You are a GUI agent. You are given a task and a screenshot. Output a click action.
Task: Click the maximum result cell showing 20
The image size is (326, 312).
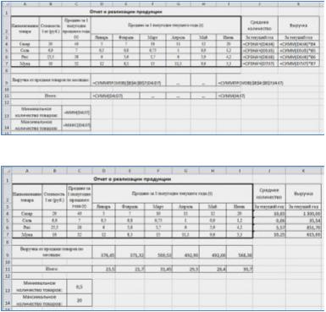pyautogui.click(x=80, y=300)
